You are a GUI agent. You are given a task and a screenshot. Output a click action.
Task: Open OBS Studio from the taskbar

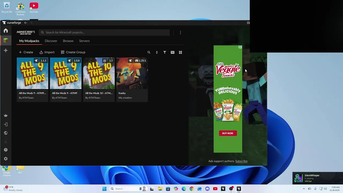point(231,189)
